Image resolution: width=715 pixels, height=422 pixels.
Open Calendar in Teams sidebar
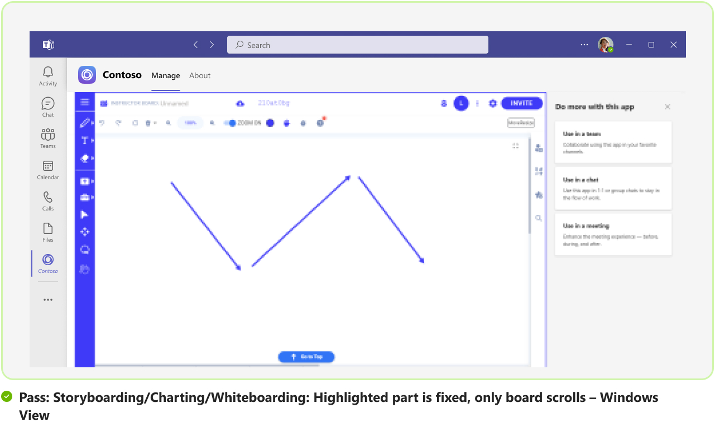click(48, 170)
